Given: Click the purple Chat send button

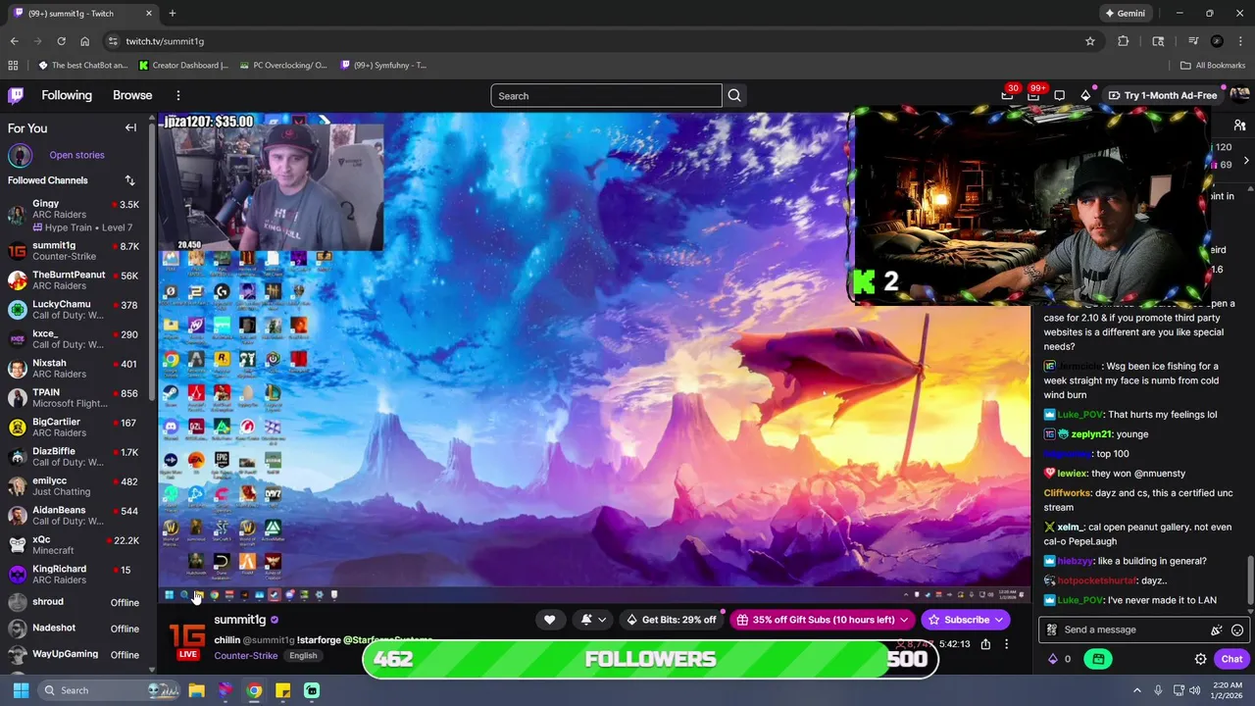Looking at the screenshot, I should coord(1231,659).
